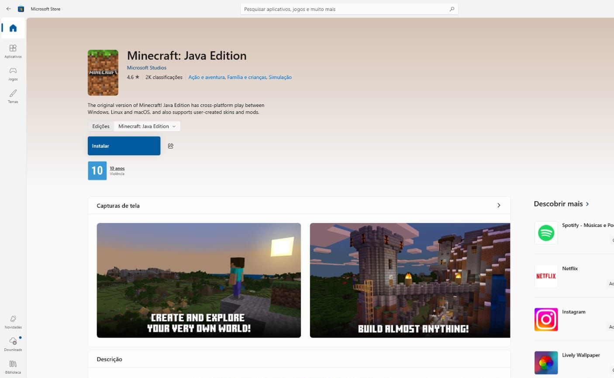The image size is (614, 378).
Task: Click the Minecraft app icon
Action: click(103, 72)
